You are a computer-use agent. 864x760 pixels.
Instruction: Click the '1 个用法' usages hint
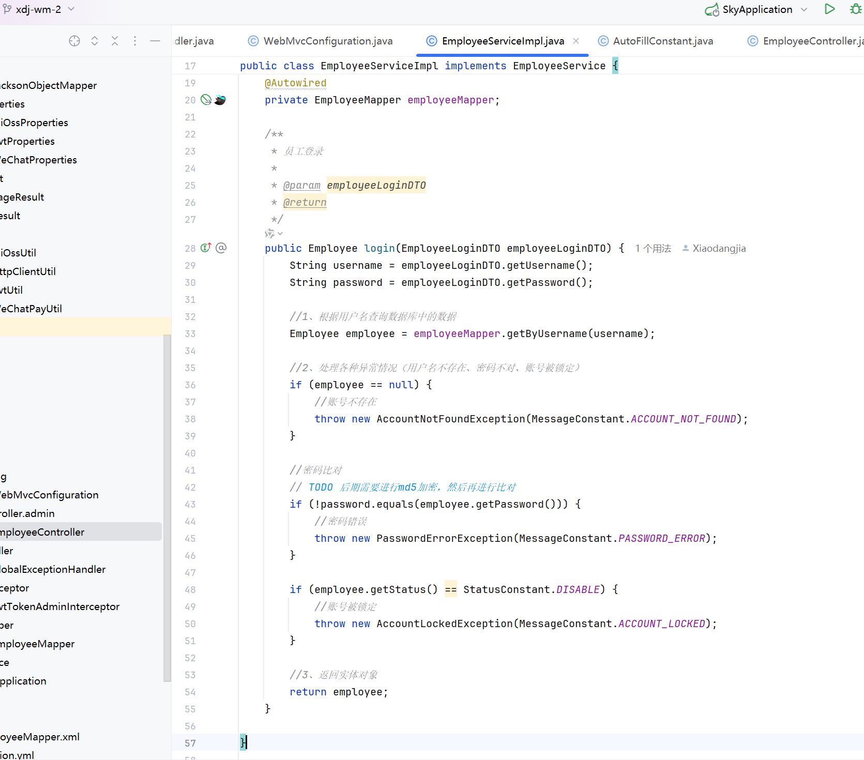[653, 249]
